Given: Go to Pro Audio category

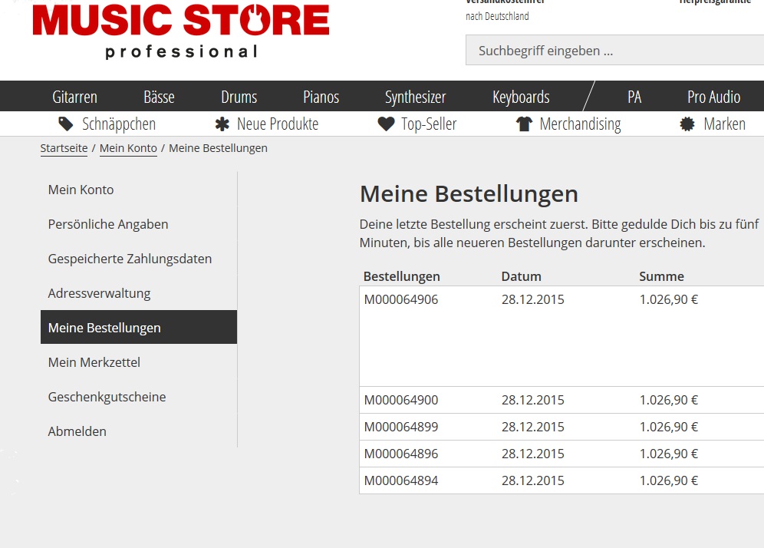Looking at the screenshot, I should 713,97.
